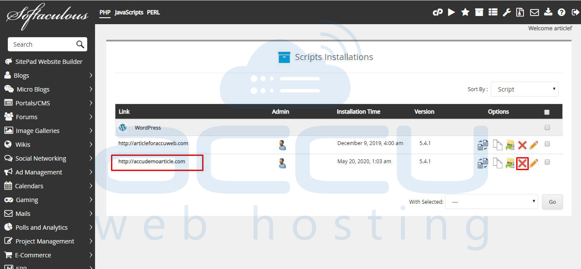Open help with the question mark icon
Viewport: 581px width, 269px height.
coord(562,13)
